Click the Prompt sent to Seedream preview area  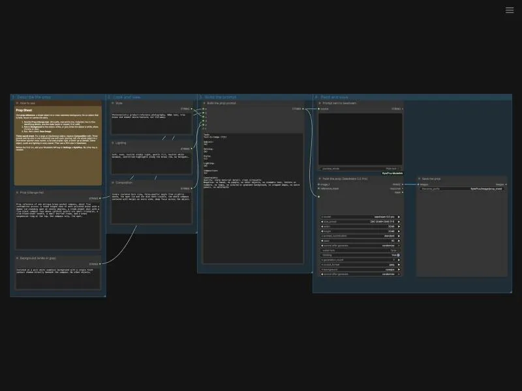coord(360,139)
